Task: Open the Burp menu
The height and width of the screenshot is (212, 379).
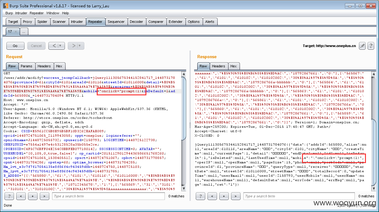Action: coord(9,13)
